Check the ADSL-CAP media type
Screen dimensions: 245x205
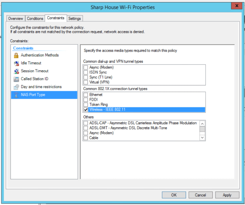[x=86, y=123]
